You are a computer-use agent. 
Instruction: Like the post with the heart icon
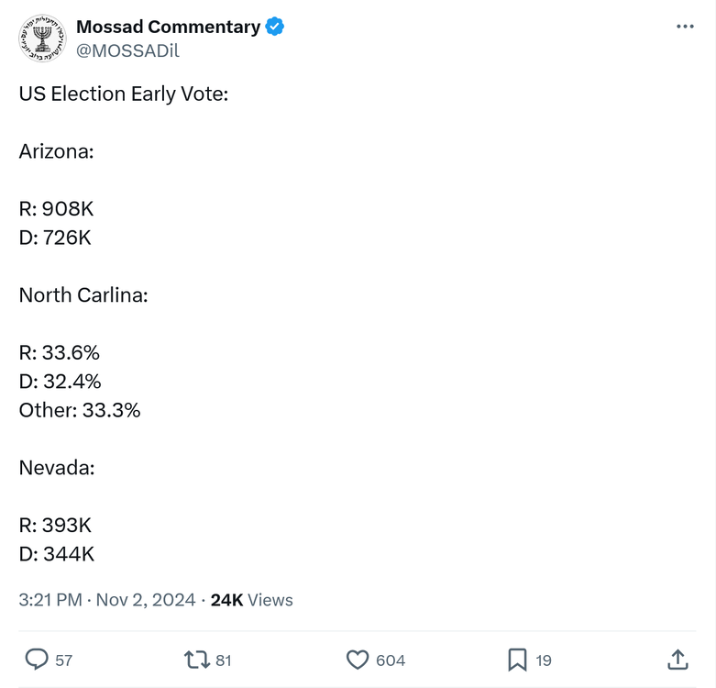pyautogui.click(x=358, y=660)
